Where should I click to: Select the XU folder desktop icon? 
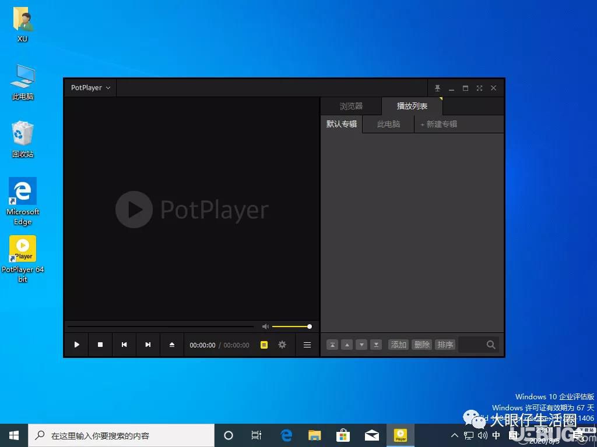coord(23,24)
